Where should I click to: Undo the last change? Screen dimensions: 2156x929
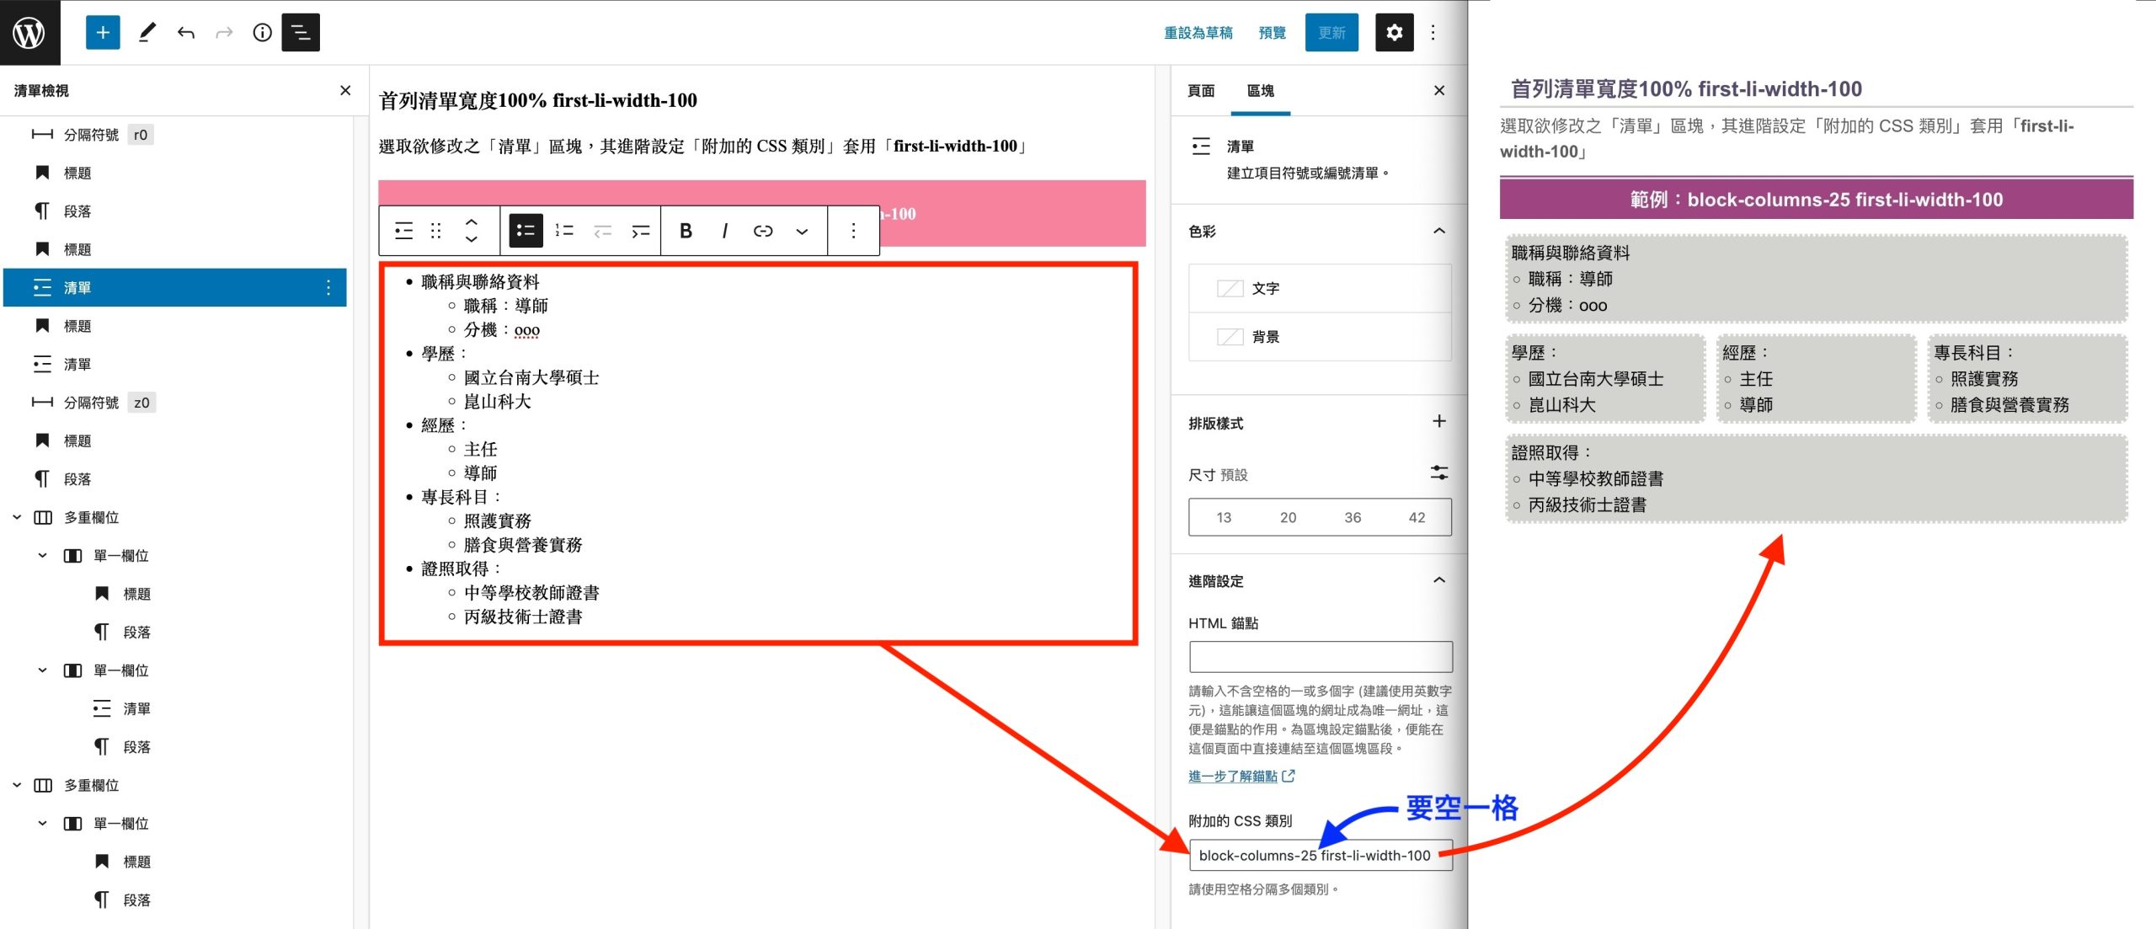click(186, 32)
